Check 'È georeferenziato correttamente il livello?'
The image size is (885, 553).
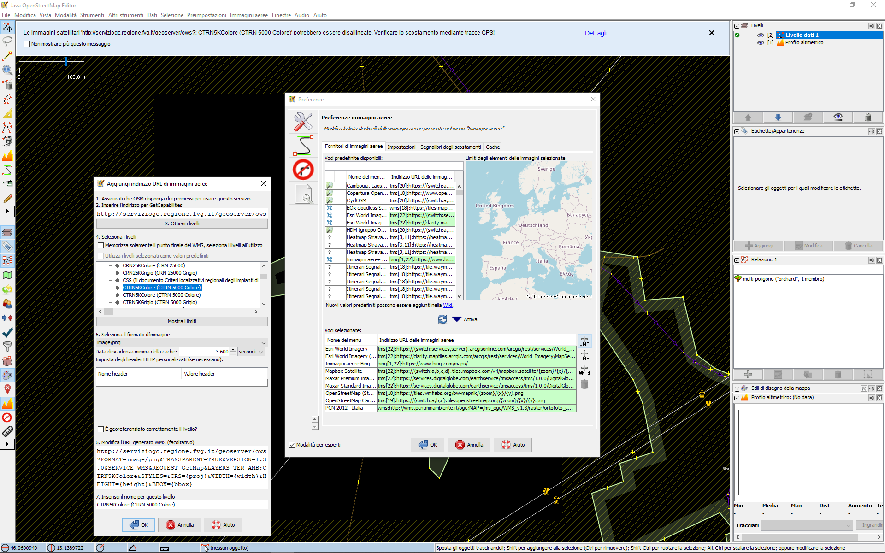click(100, 429)
